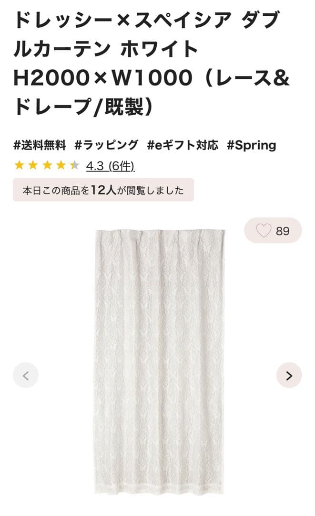View the (6件) reviews list
This screenshot has width=315, height=516.
(x=122, y=166)
